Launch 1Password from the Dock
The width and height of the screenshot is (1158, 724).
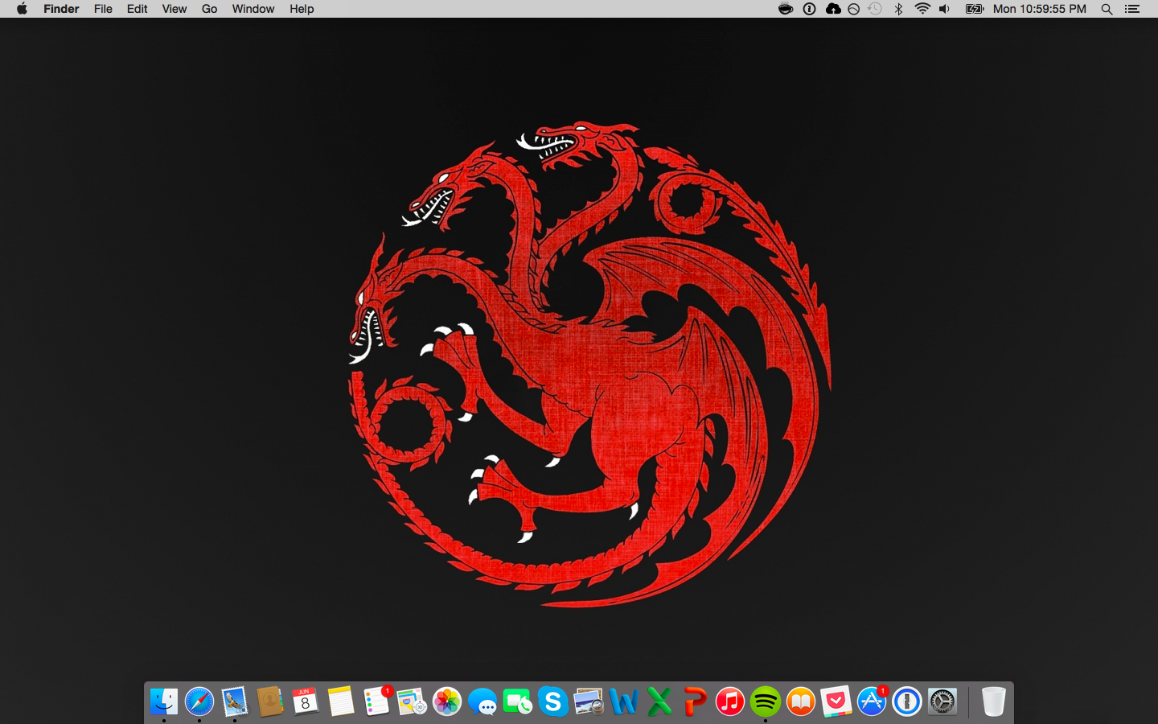907,701
